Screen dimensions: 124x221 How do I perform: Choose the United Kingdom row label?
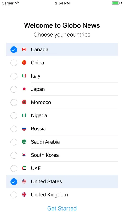coord(49,195)
